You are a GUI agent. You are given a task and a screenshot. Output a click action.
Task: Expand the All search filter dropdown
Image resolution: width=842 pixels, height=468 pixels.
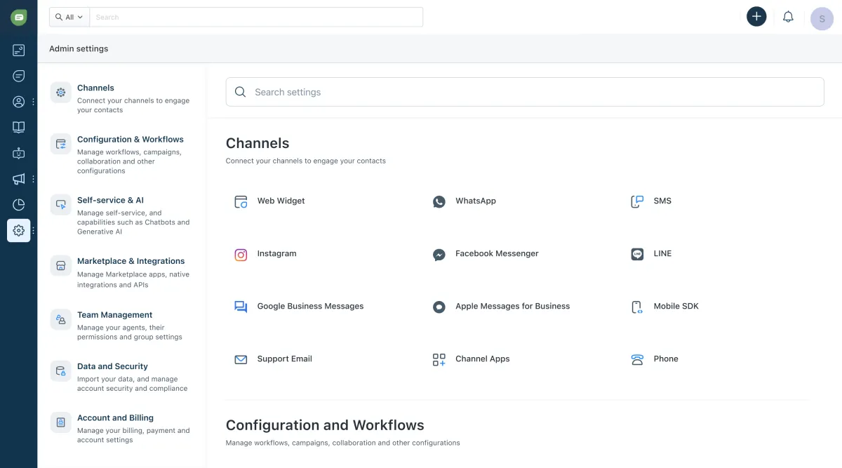(x=69, y=17)
